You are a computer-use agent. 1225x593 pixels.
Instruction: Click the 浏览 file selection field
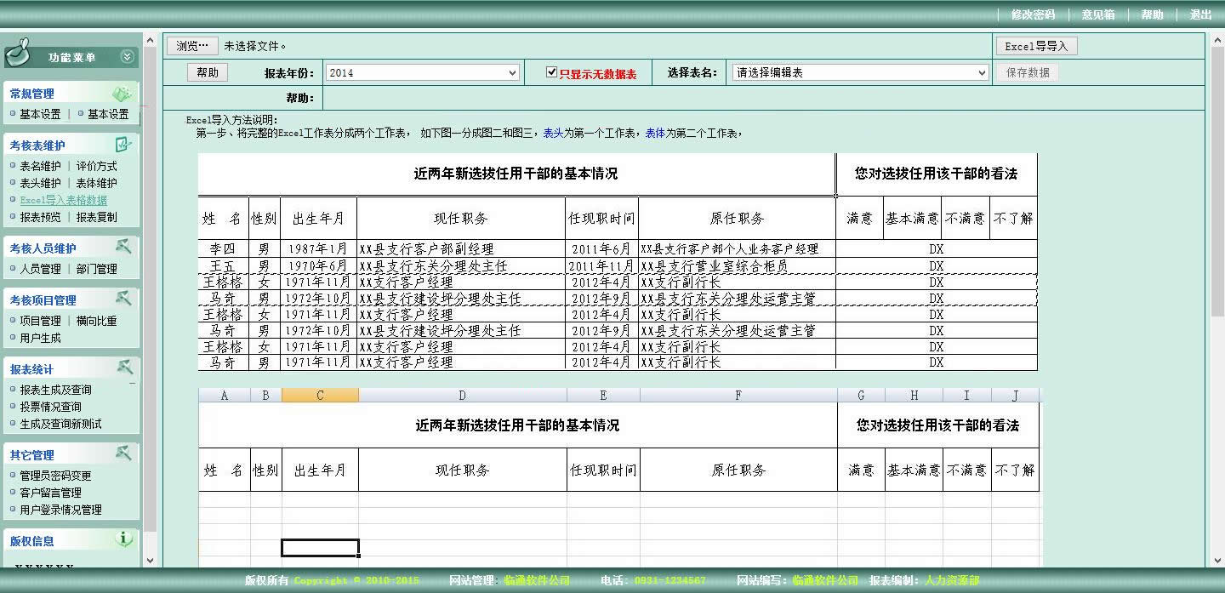point(191,46)
